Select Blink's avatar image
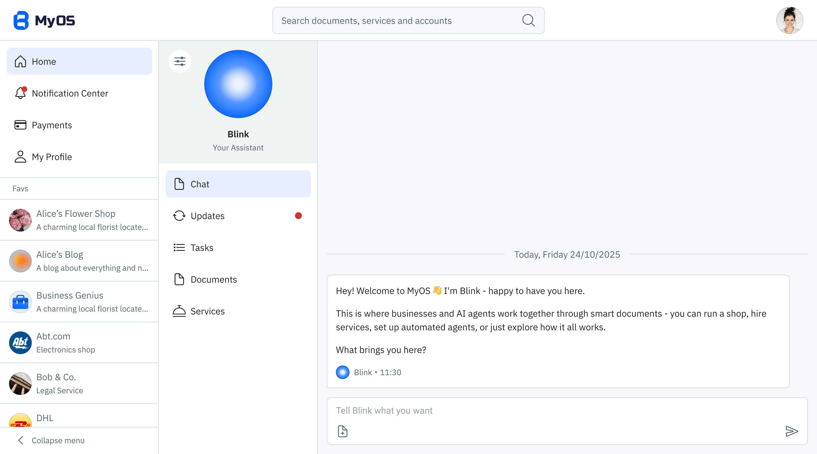Screen dimensions: 817x454 (x=238, y=84)
